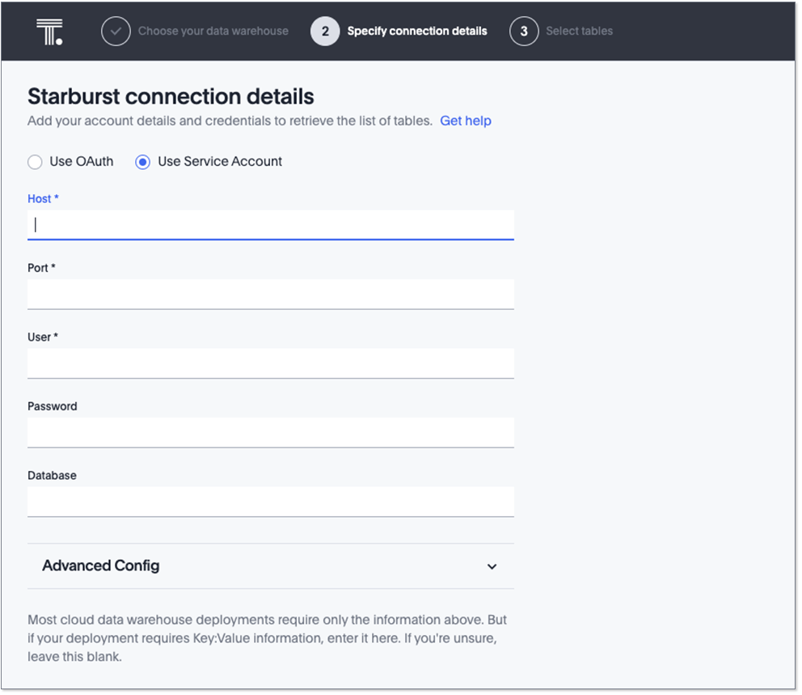Choose the Use Service Account radio button
Image resolution: width=802 pixels, height=695 pixels.
pyautogui.click(x=143, y=162)
